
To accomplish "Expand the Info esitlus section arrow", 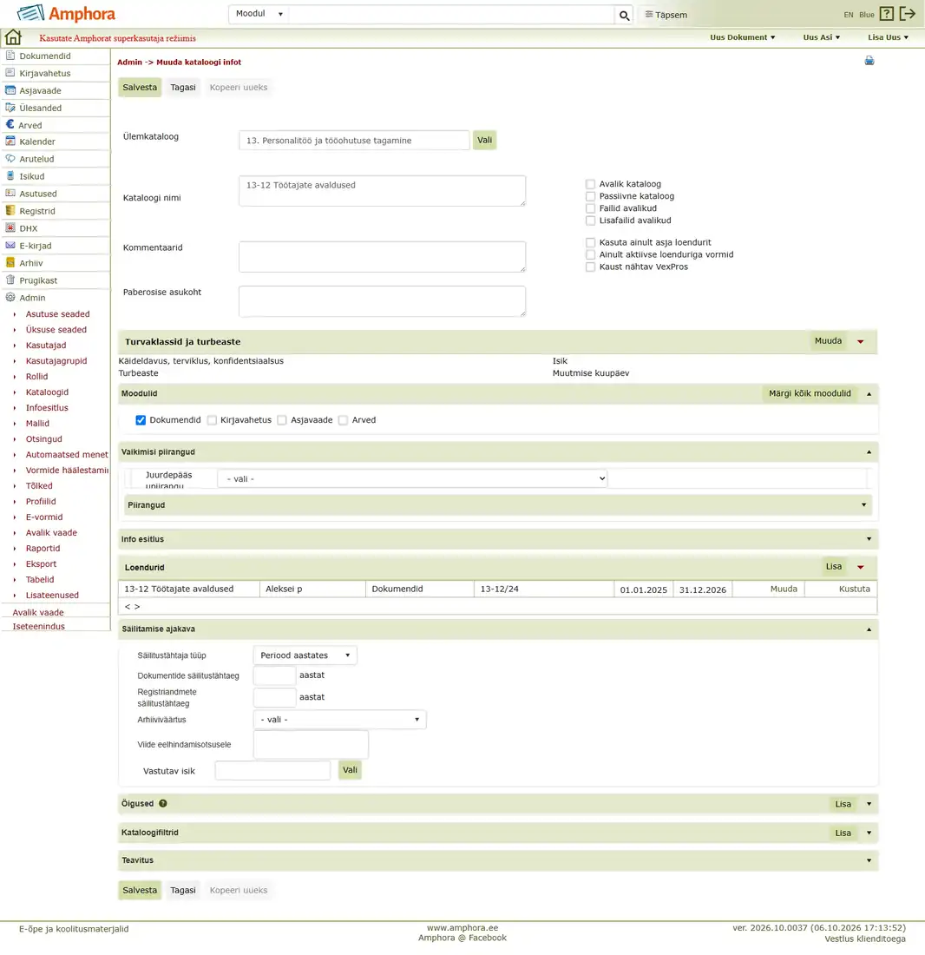I will pos(869,539).
